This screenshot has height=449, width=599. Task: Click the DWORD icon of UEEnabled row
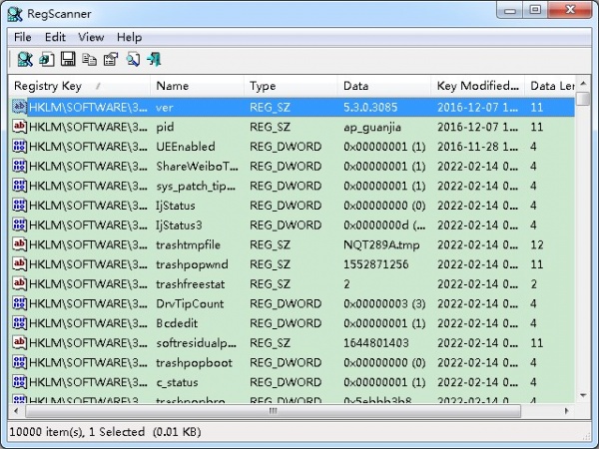(x=20, y=147)
